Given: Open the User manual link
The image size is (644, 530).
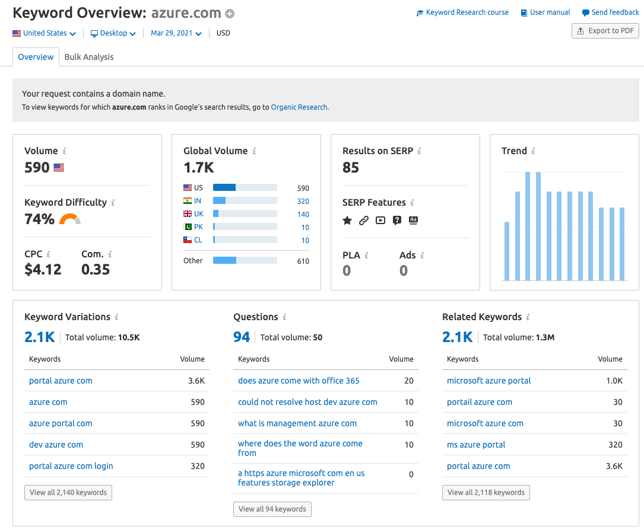Looking at the screenshot, I should [x=545, y=12].
